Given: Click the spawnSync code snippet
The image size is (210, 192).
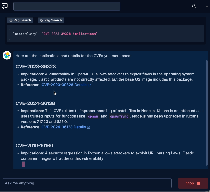Looking at the screenshot, I should [119, 116].
